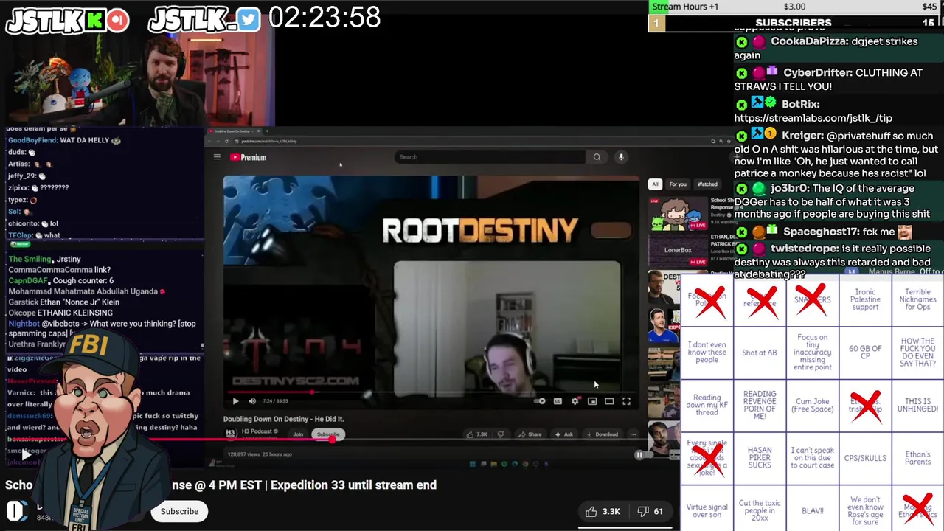The width and height of the screenshot is (944, 531).
Task: Click Subscribe under the H3 Podcast video
Action: (x=328, y=434)
